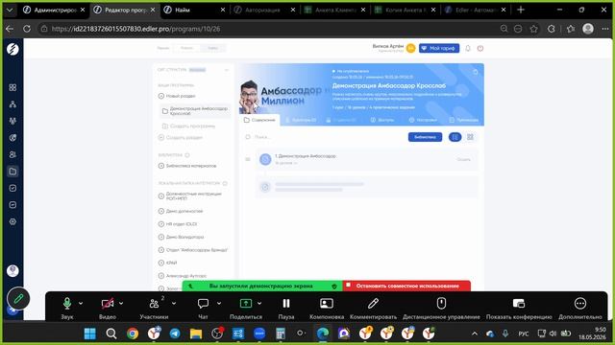
Task: Click the Edler logo in sidebar
Action: (x=12, y=49)
